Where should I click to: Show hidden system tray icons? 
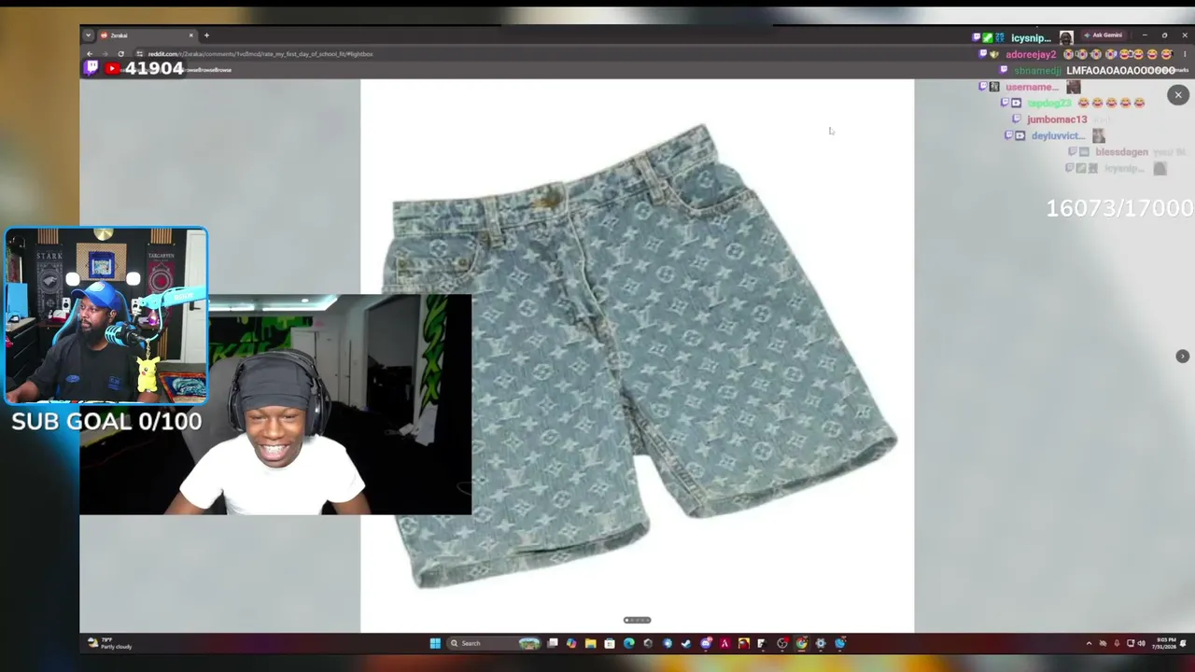[x=1089, y=643]
